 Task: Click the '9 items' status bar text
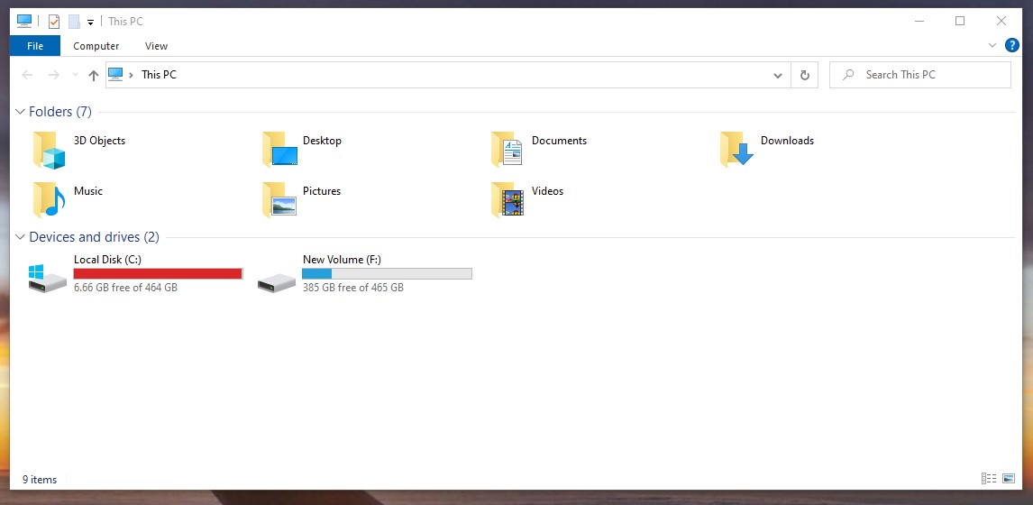pyautogui.click(x=40, y=479)
